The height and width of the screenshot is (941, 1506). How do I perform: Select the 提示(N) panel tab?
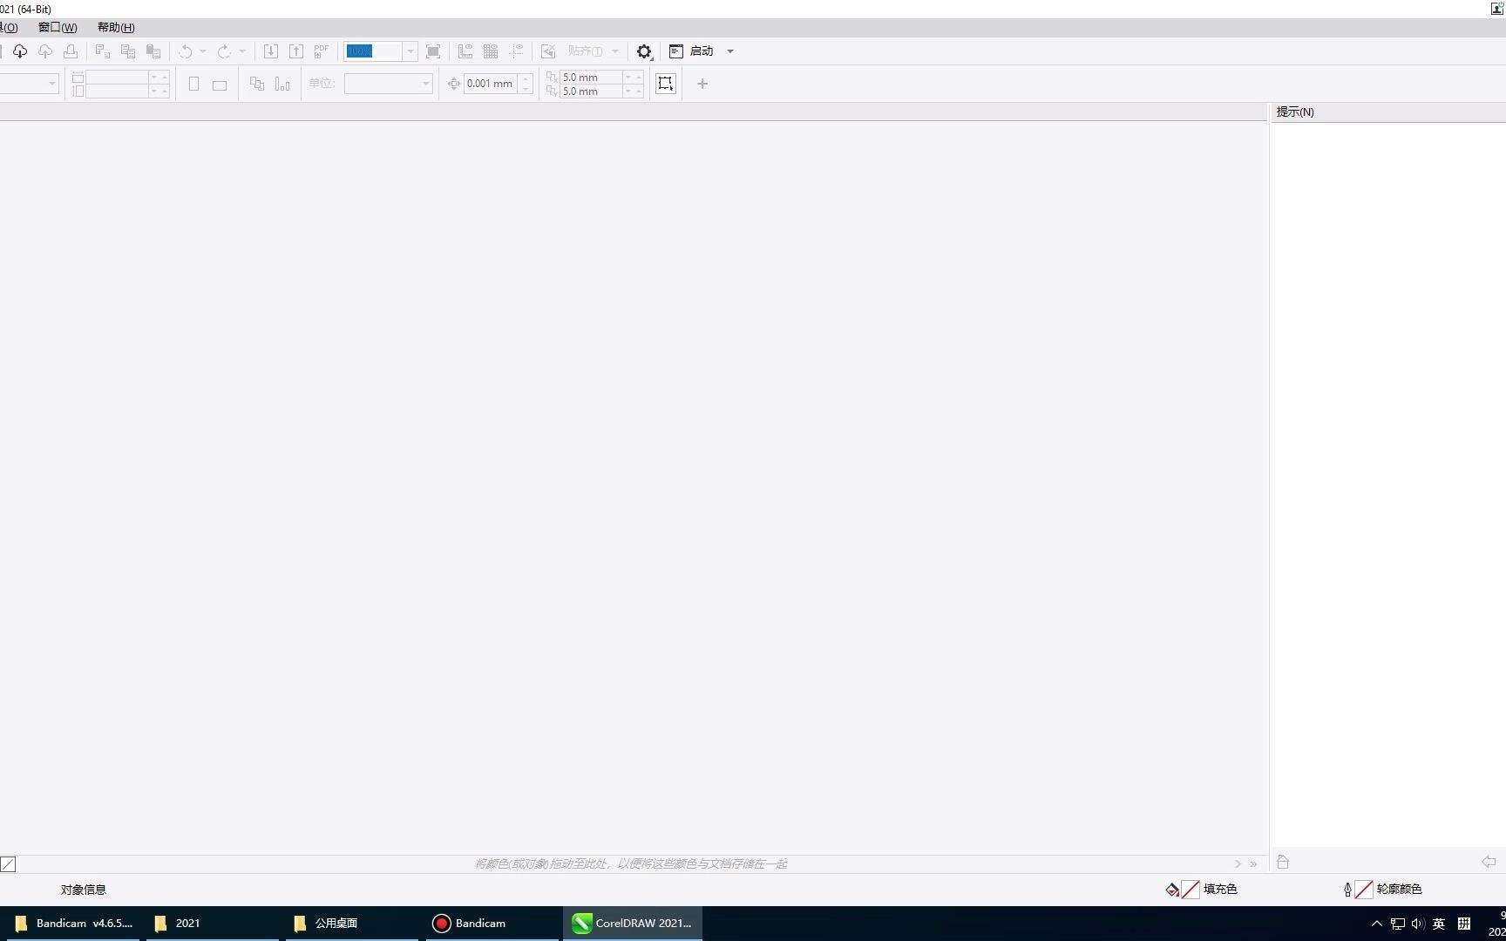pos(1295,112)
